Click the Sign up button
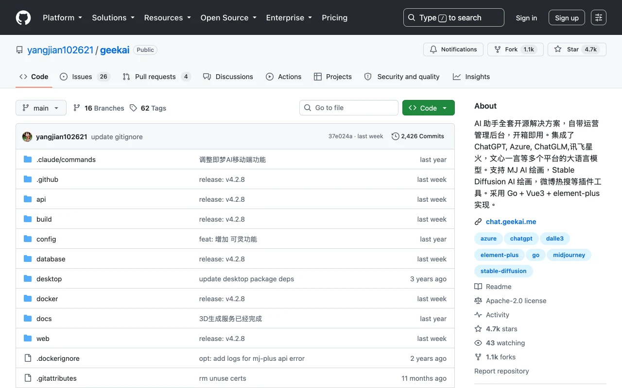This screenshot has height=388, width=622. (567, 17)
